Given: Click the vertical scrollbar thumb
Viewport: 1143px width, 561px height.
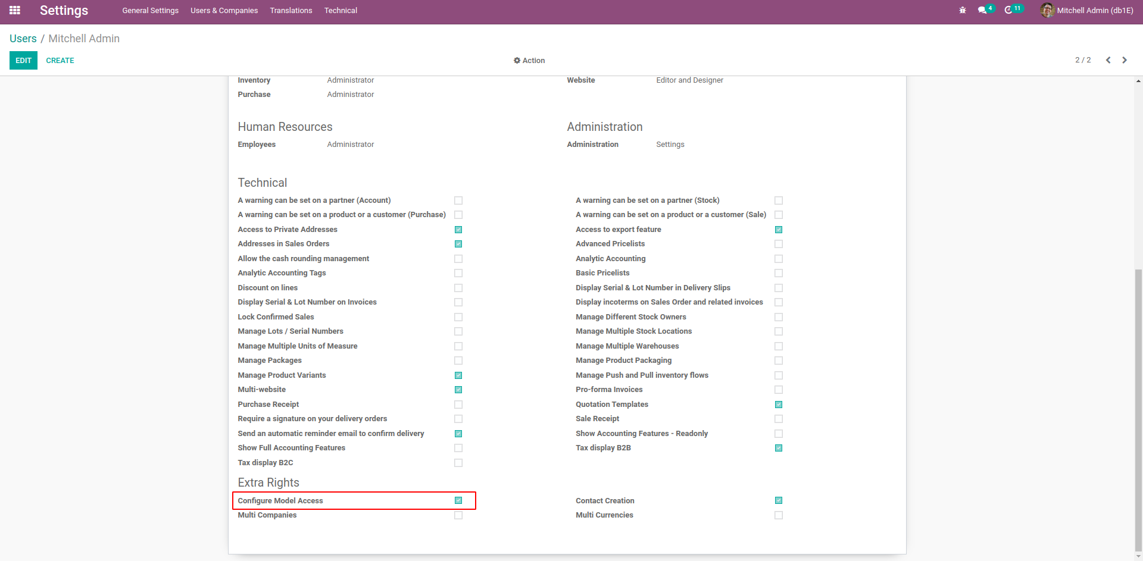Looking at the screenshot, I should [x=1138, y=410].
